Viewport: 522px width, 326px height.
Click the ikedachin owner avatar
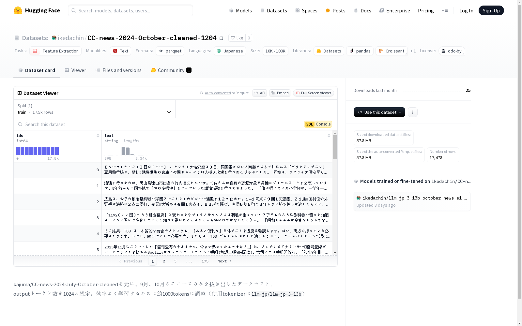54,38
